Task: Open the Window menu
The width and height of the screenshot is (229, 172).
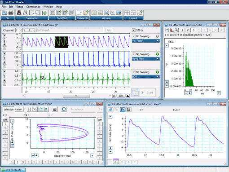Action: coord(48,7)
